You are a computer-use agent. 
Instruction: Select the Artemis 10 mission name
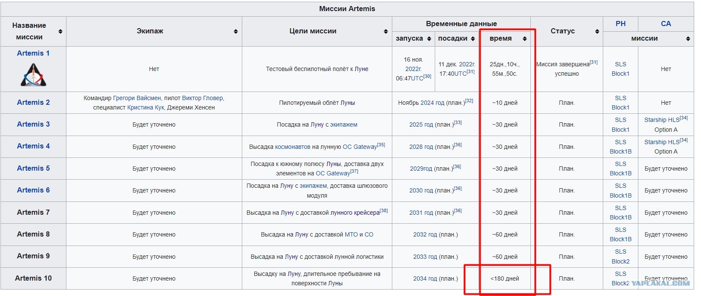[33, 278]
